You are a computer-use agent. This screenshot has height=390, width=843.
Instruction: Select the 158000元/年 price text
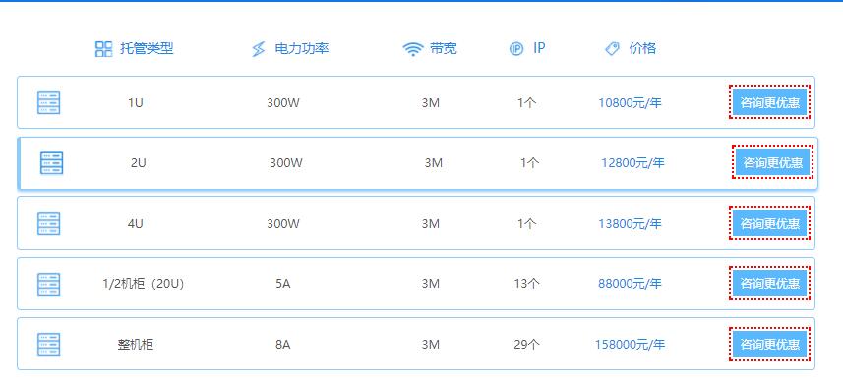[x=630, y=345]
